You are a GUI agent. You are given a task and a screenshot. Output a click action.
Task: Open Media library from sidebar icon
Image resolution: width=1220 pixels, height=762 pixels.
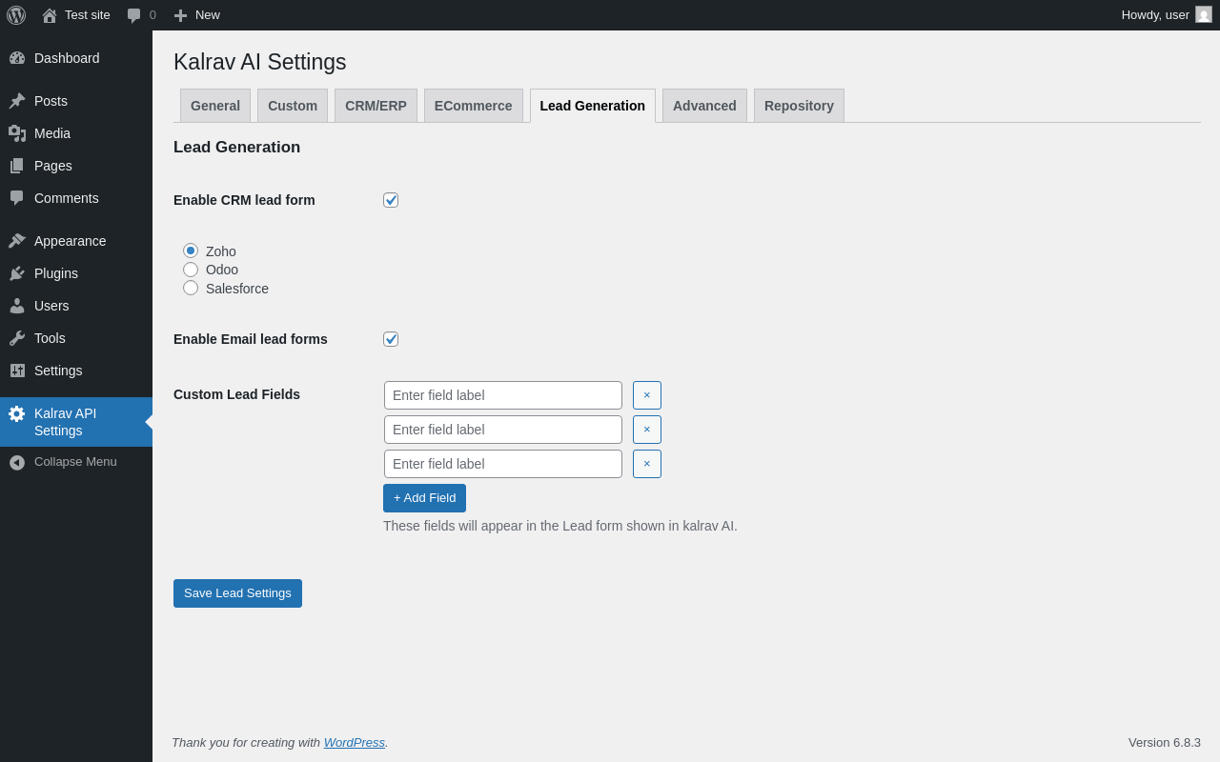(x=17, y=133)
